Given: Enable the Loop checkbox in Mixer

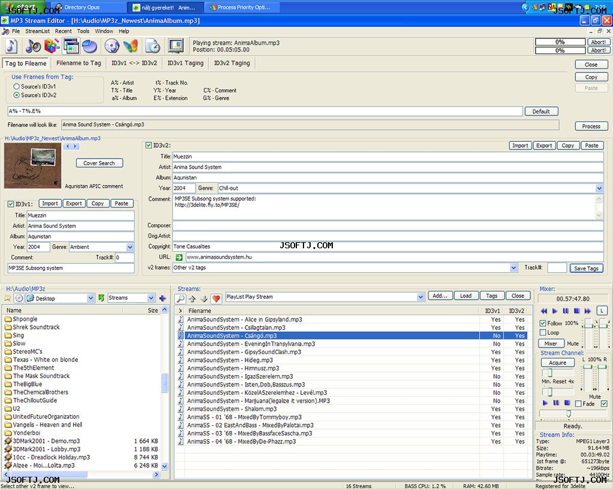Looking at the screenshot, I should [542, 333].
